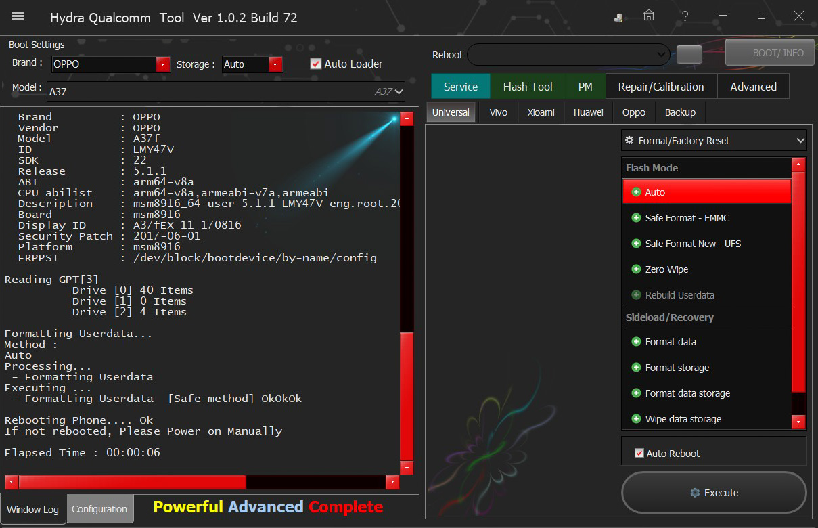This screenshot has height=528, width=818.
Task: Open the Backup sub-tab
Action: [680, 112]
